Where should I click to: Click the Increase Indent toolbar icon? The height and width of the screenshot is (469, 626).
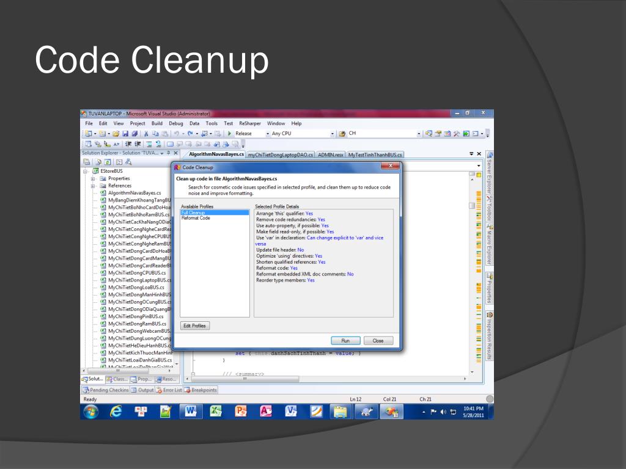click(x=138, y=144)
